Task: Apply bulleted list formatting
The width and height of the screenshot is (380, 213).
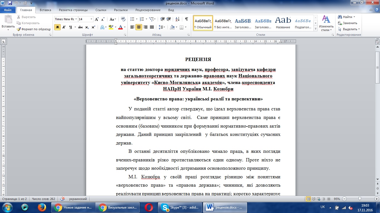Action: click(132, 19)
